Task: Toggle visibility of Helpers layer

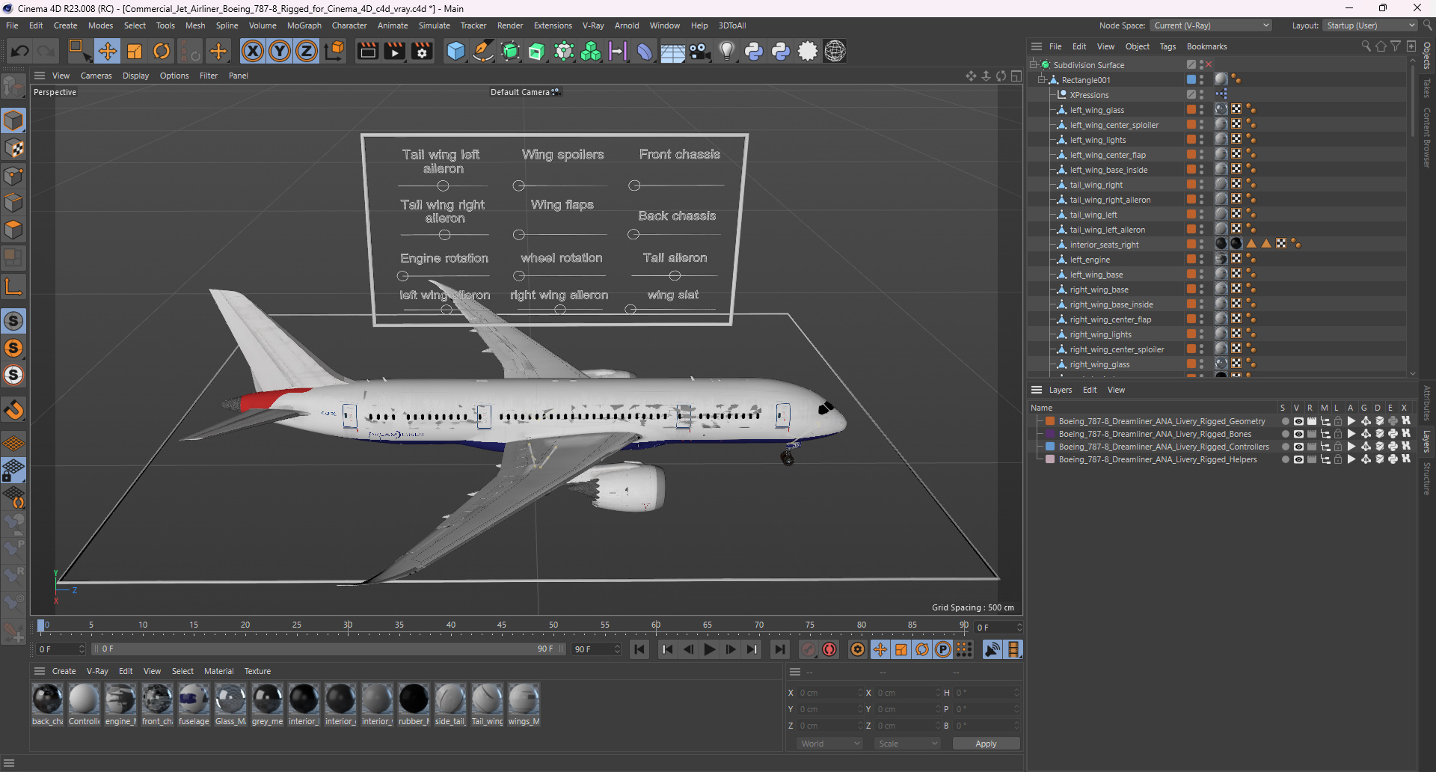Action: (x=1298, y=459)
